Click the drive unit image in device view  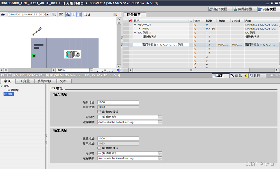pos(73,54)
